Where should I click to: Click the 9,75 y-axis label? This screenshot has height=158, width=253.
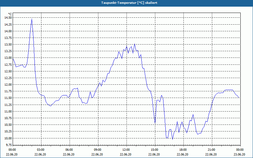9,145
